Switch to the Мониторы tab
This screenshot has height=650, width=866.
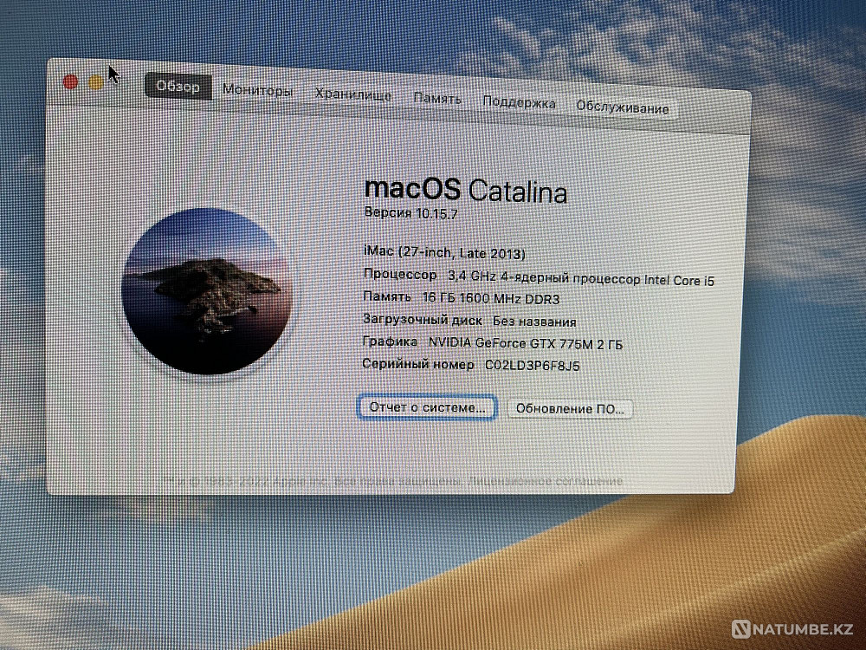[x=258, y=89]
